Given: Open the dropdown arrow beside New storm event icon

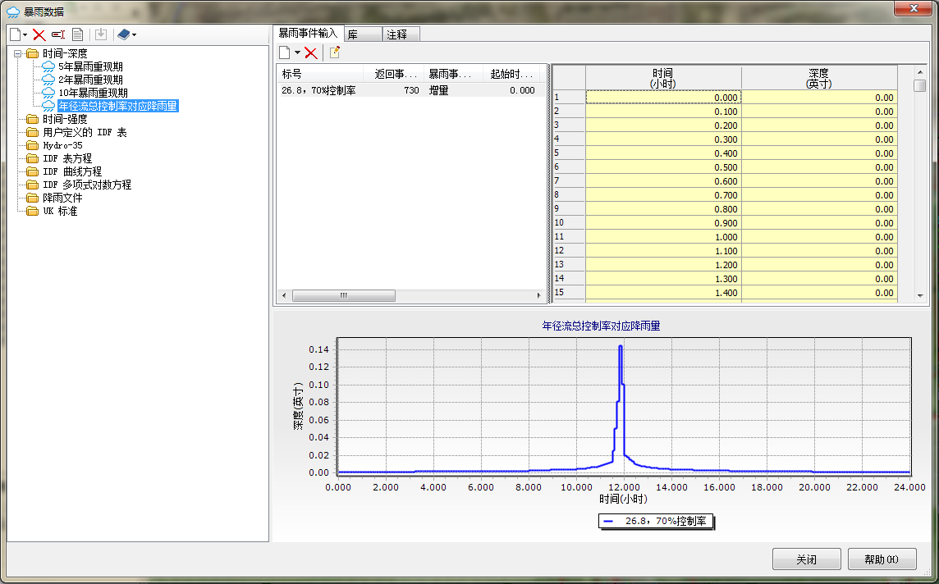Looking at the screenshot, I should [x=296, y=53].
